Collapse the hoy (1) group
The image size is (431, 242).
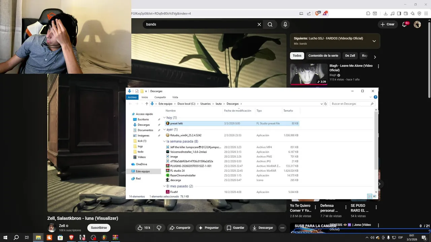[164, 118]
